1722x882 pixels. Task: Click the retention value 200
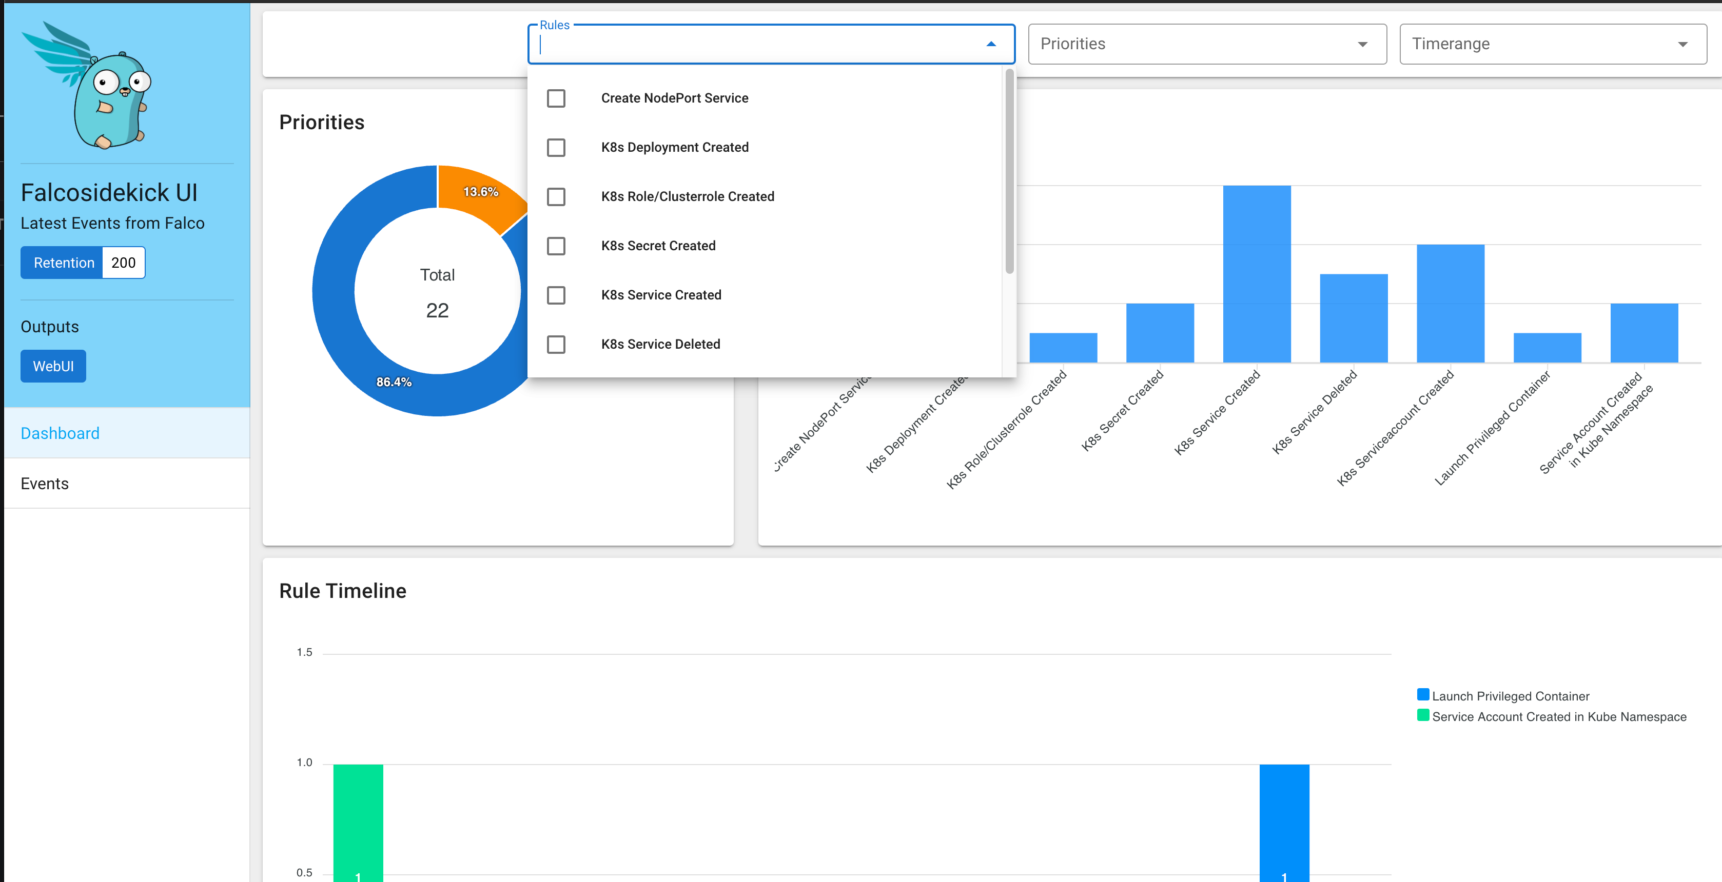click(x=124, y=263)
